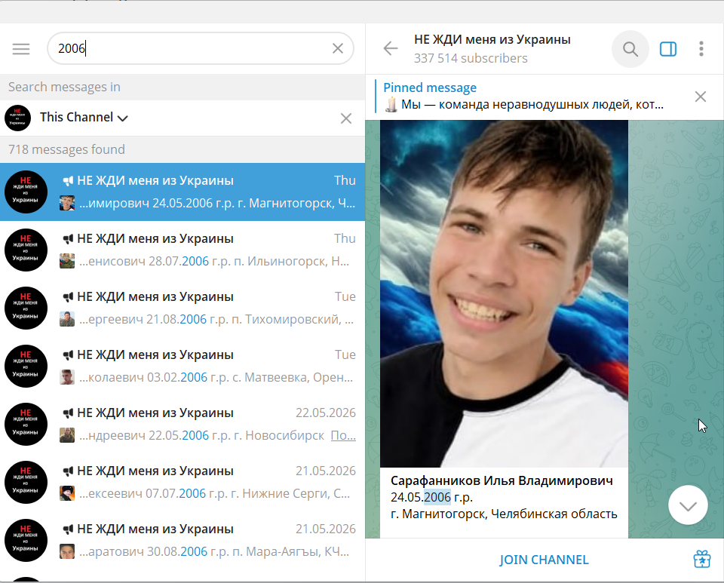Click the highlighted 2006 in the post caption
724x583 pixels.
[x=437, y=497]
